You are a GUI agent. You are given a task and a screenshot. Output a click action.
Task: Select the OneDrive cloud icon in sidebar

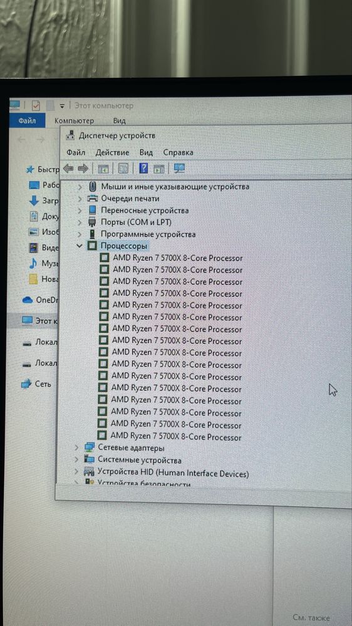click(28, 300)
